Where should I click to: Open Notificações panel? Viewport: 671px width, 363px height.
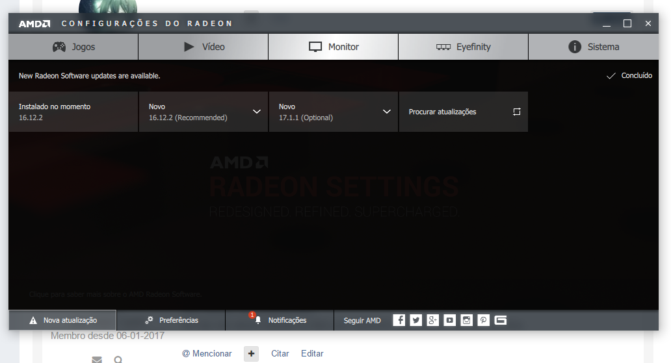pos(280,320)
